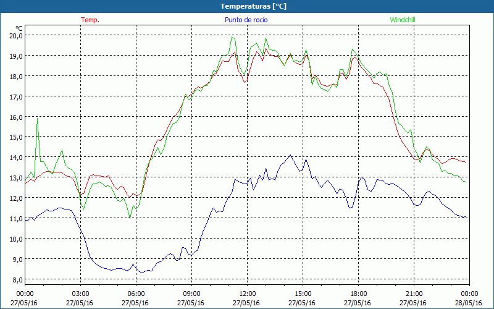Select the green 'Windchill' legend label
494x309 pixels.
(x=403, y=20)
